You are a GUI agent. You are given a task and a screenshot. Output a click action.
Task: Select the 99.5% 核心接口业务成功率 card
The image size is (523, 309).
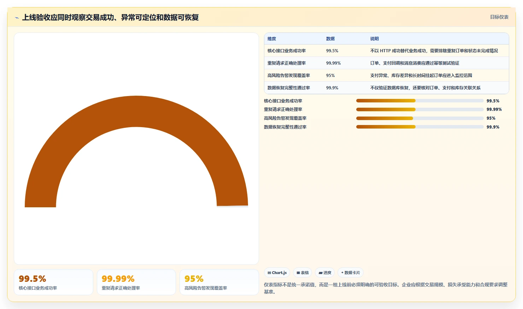point(53,282)
